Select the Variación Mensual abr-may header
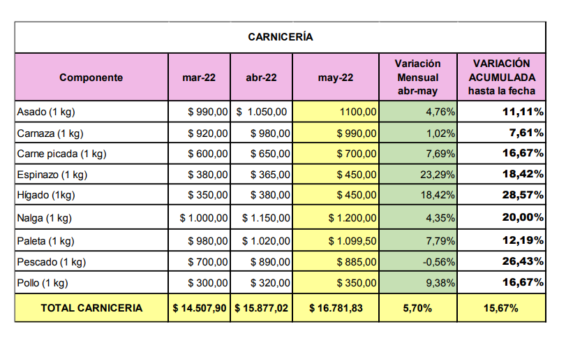The height and width of the screenshot is (343, 566). pos(417,78)
